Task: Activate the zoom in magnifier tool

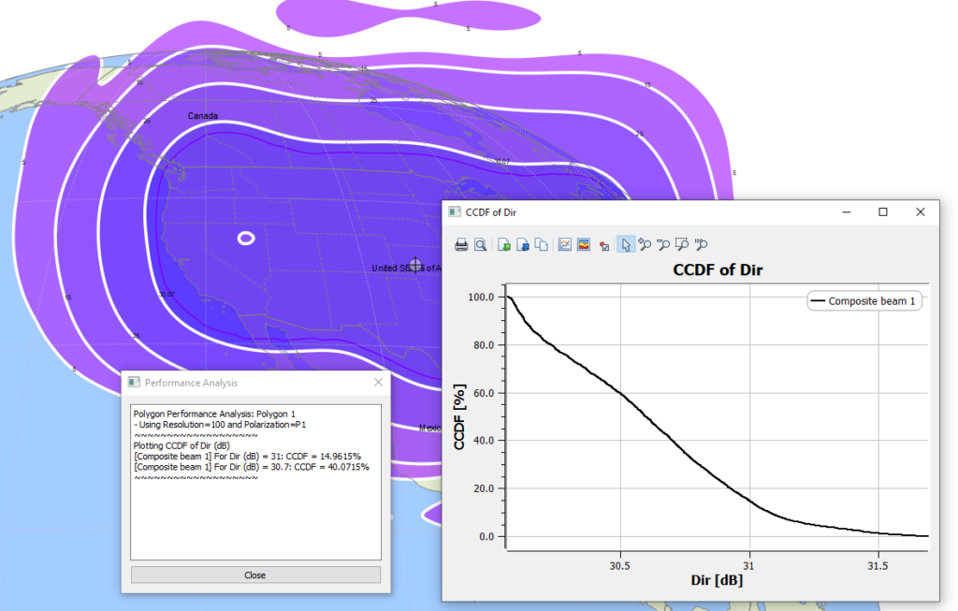Action: click(x=645, y=245)
